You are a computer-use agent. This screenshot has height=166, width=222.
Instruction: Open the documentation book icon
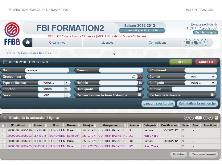click(x=196, y=42)
